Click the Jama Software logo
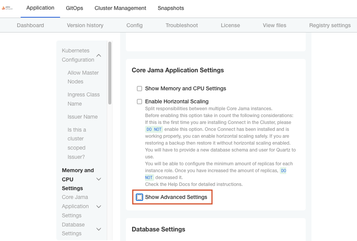Viewport: 357px width, 241px height. click(7, 8)
